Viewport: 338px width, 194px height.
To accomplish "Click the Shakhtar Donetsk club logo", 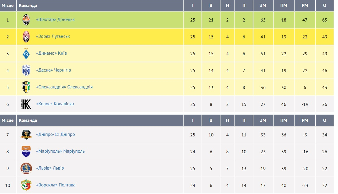I will click(x=26, y=20).
